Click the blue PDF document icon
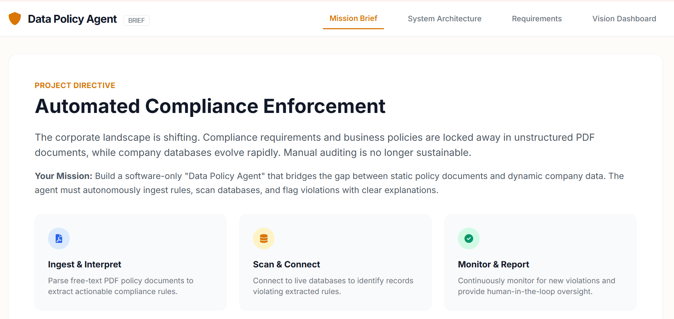The width and height of the screenshot is (674, 319). coord(59,239)
